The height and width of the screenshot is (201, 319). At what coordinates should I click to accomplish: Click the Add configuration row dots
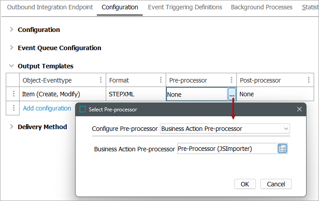13,108
